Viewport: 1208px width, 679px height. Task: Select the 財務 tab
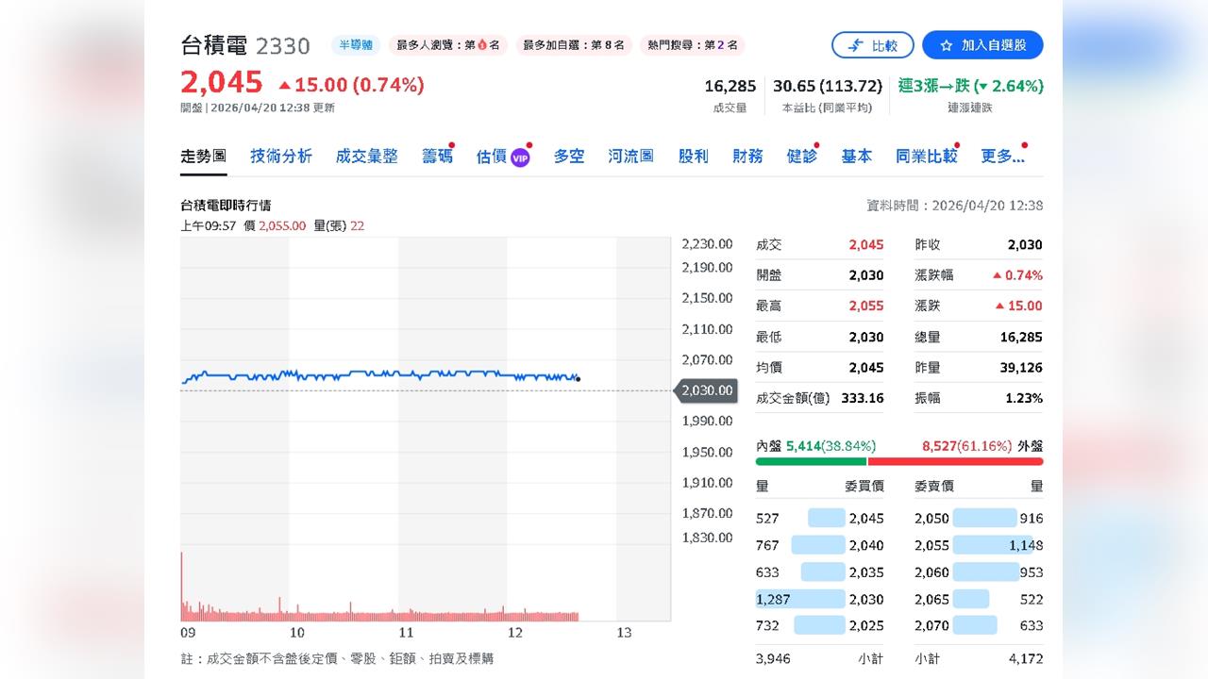point(748,157)
